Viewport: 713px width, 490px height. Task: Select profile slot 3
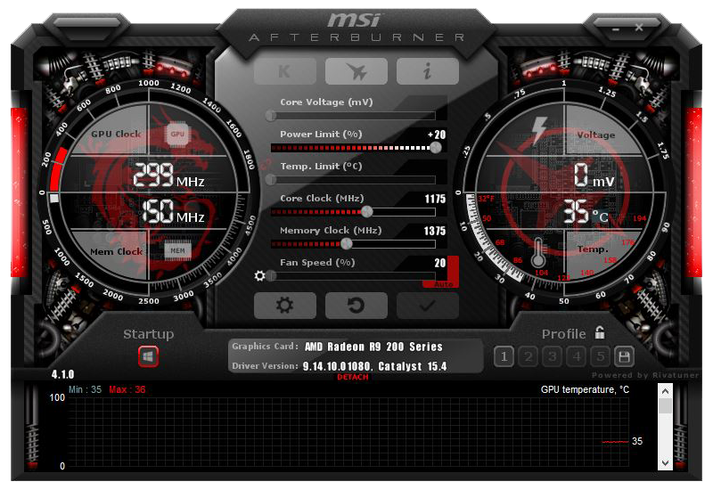(x=552, y=357)
